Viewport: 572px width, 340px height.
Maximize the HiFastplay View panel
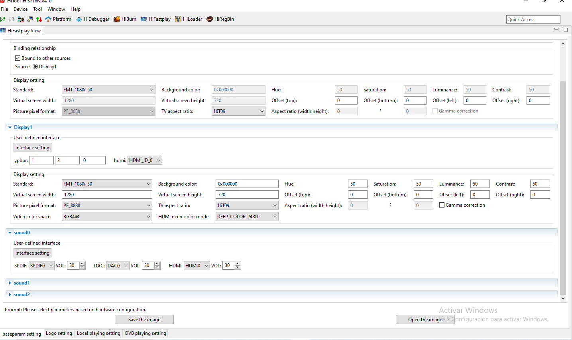click(565, 30)
